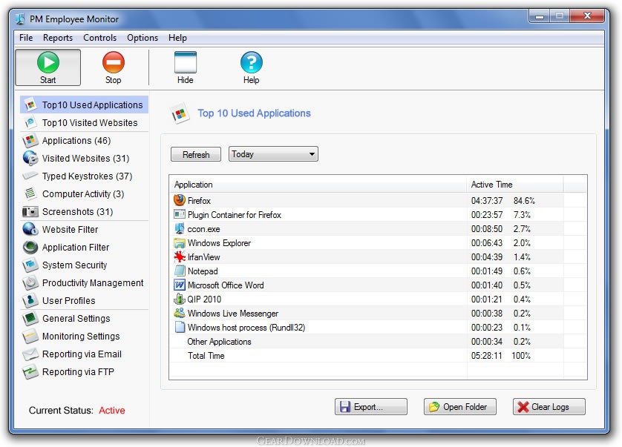This screenshot has height=447, width=622.
Task: Open the Computer Activity (3) list icon
Action: [x=30, y=193]
